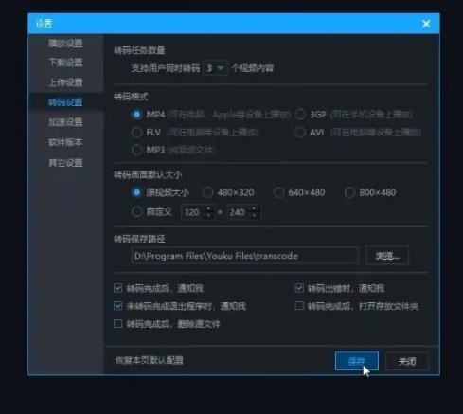The width and height of the screenshot is (463, 414).
Task: Select the MP4 format radio button
Action: [x=136, y=115]
